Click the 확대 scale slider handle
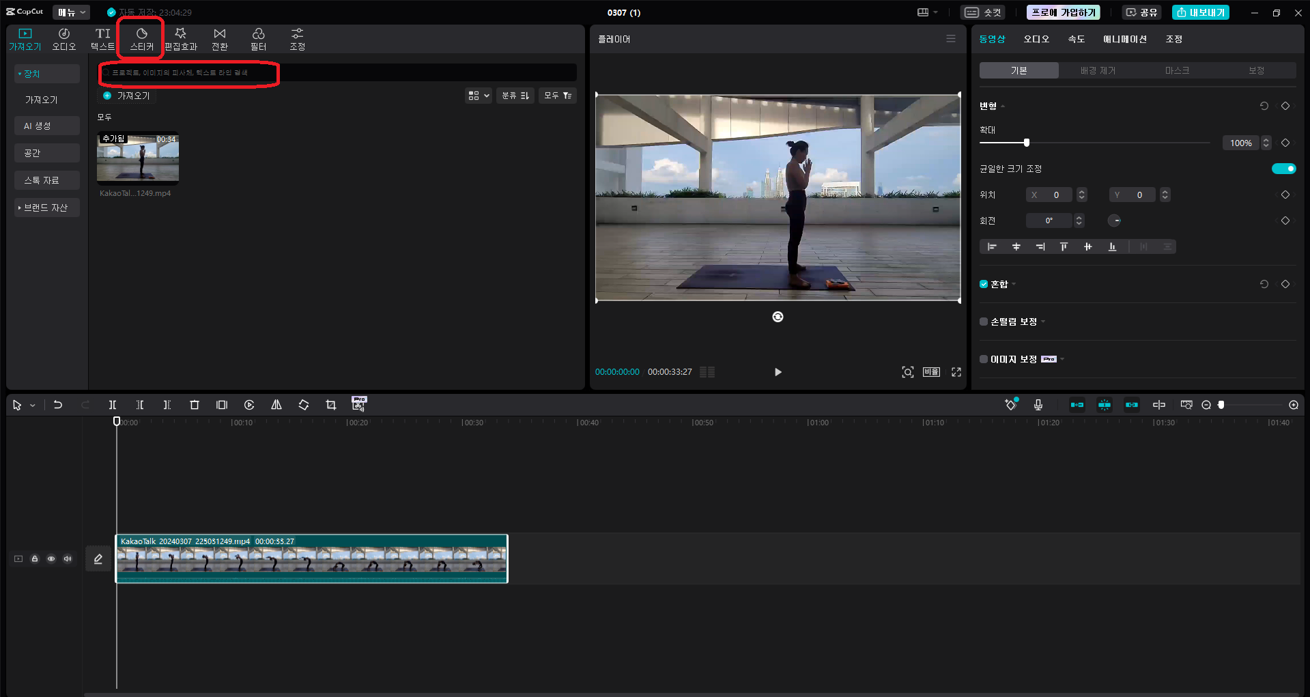The height and width of the screenshot is (697, 1310). 1027,143
